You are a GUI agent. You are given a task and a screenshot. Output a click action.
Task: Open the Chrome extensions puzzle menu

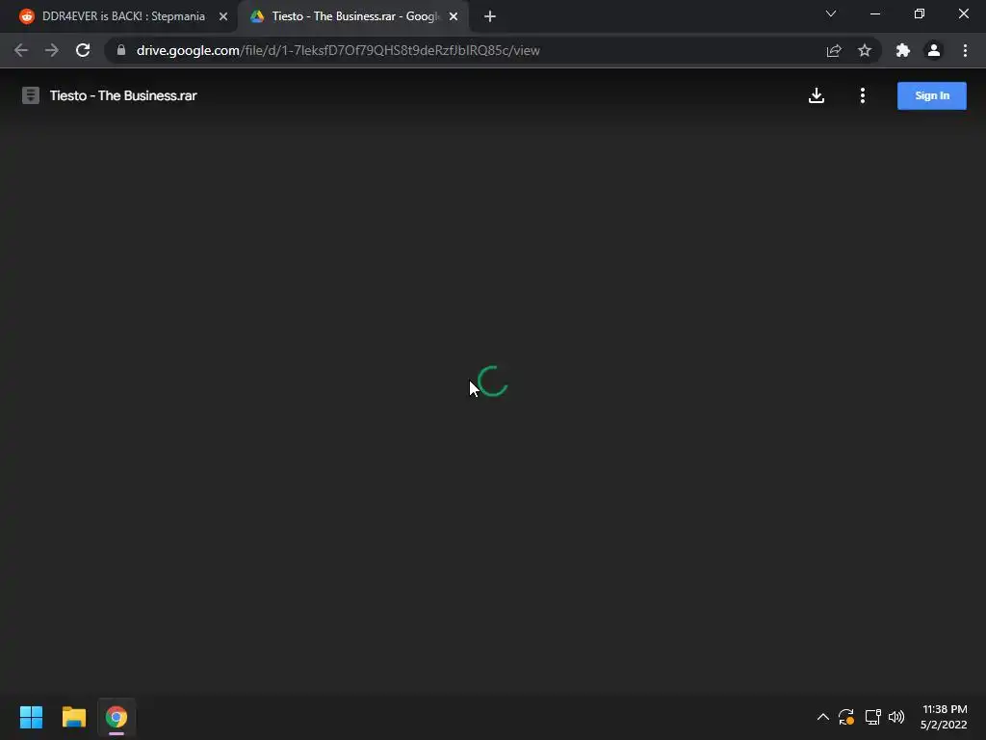point(903,50)
